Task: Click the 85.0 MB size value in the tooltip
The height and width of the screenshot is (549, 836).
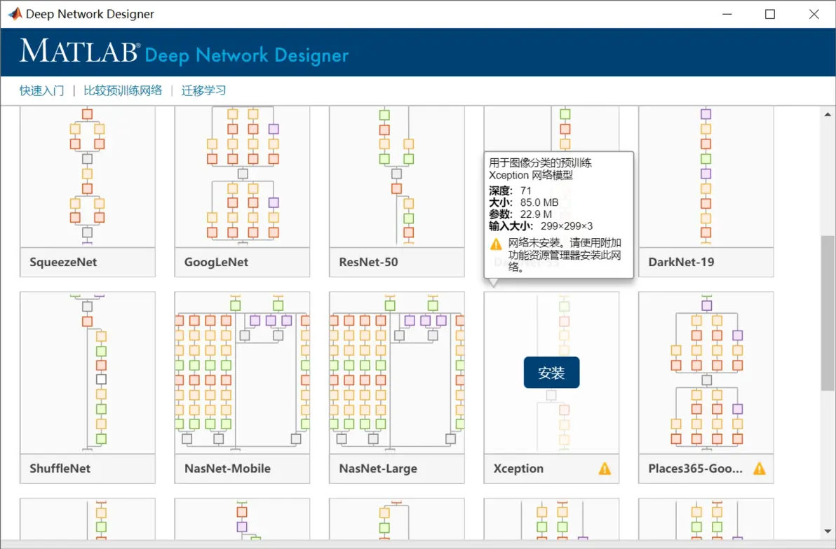Action: coord(539,202)
